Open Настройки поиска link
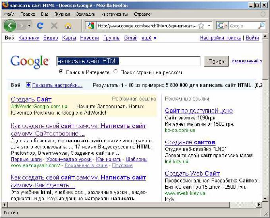This screenshot has width=270, height=218. click(221, 38)
